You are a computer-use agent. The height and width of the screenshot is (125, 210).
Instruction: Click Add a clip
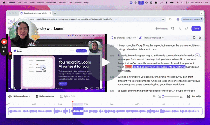tap(194, 96)
